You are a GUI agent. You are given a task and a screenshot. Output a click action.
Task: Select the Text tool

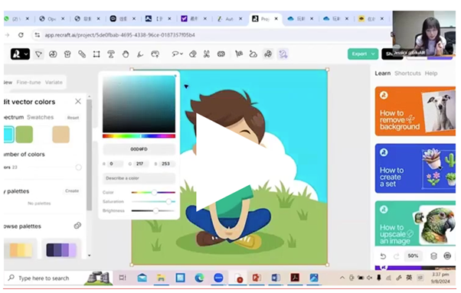tap(111, 54)
